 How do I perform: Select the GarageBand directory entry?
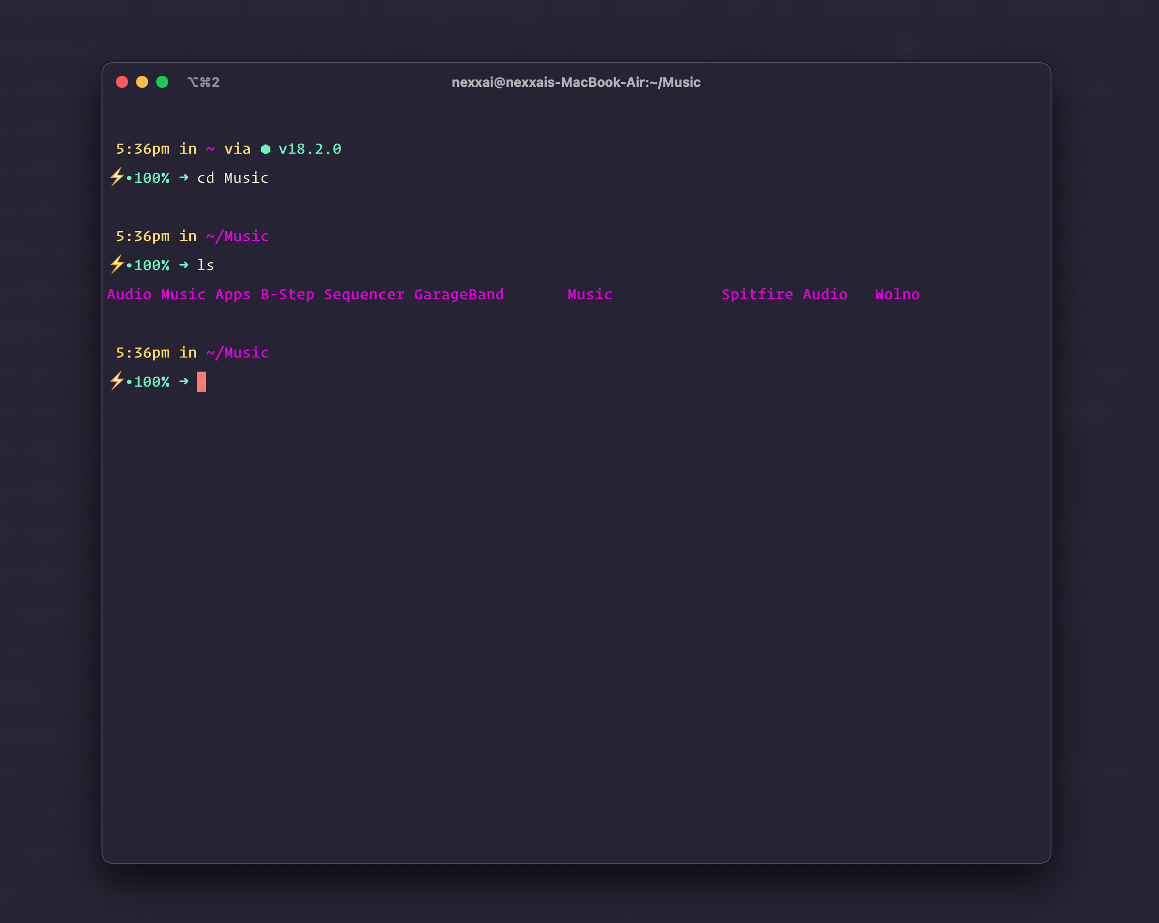(x=458, y=294)
